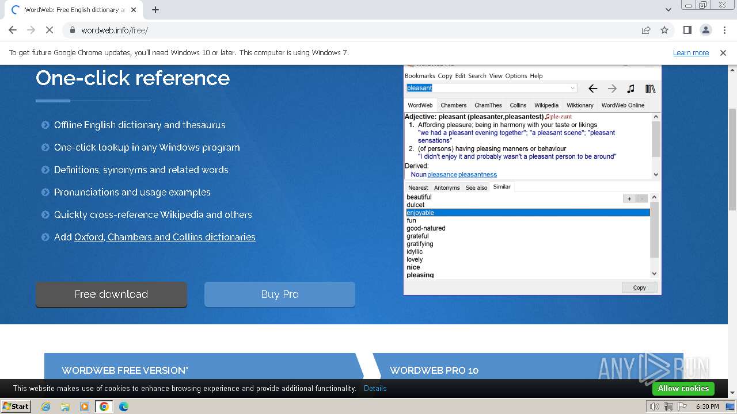Click the WordWeb forward arrow in the screenshot

click(x=612, y=89)
